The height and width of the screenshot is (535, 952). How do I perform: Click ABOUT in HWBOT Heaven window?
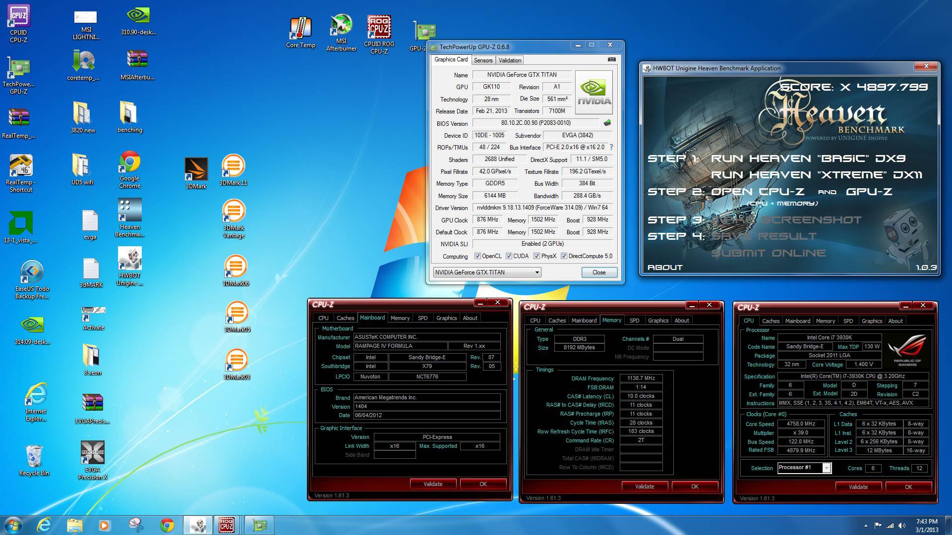point(665,267)
